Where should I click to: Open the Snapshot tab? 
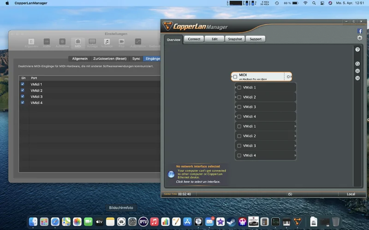(235, 39)
